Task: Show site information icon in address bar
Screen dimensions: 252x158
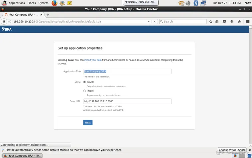Action: pos(10,21)
